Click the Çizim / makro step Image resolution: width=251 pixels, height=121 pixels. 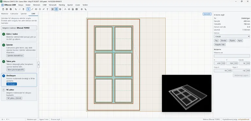[19, 36]
